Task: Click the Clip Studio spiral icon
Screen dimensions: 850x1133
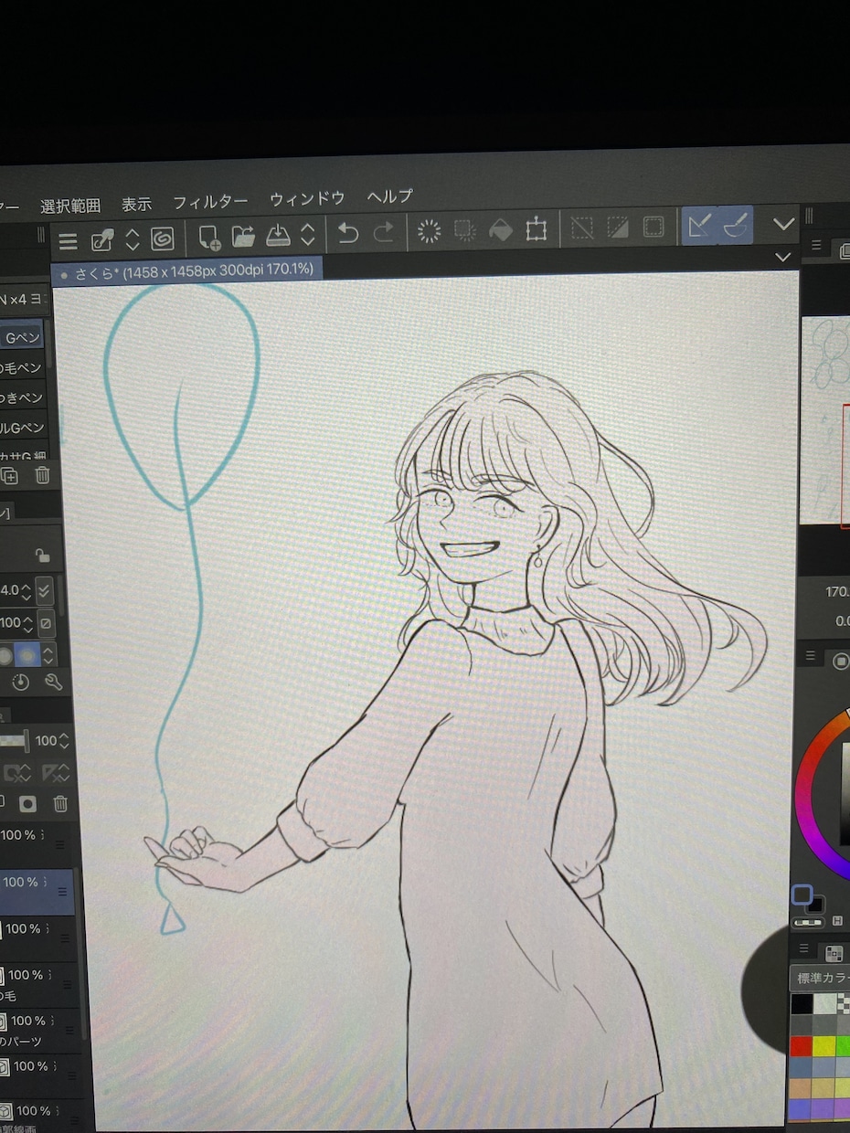Action: click(162, 239)
